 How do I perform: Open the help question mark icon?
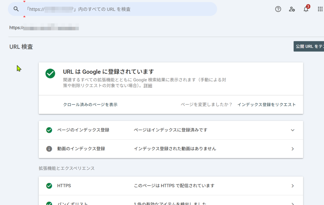coord(278,9)
